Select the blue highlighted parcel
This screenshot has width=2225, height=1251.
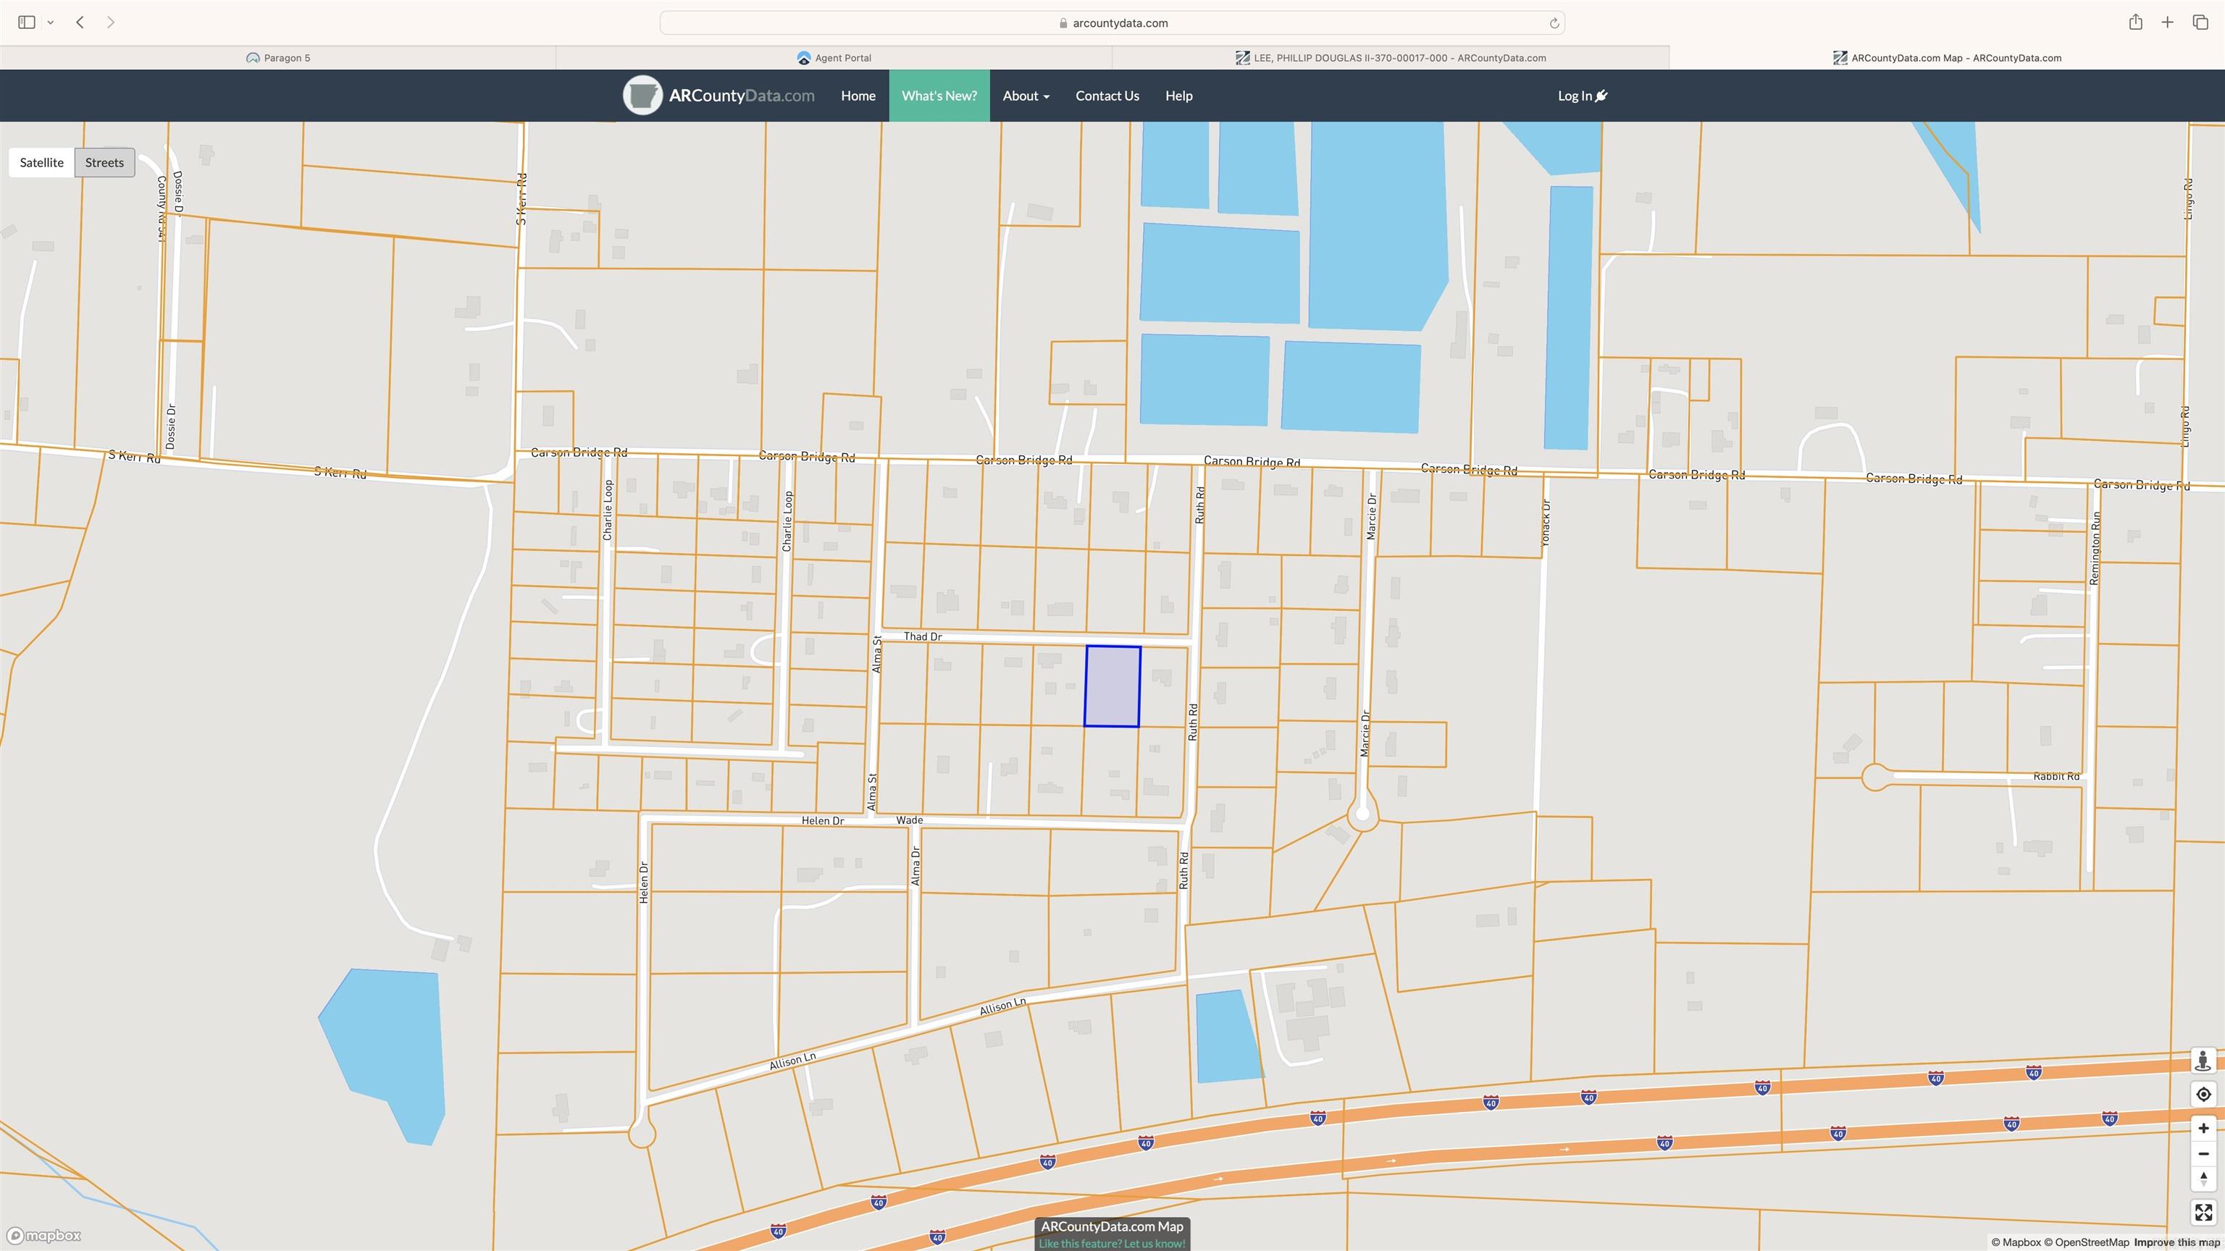tap(1112, 686)
